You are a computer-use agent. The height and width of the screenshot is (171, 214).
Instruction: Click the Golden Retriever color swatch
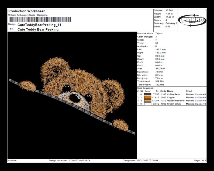(148, 101)
